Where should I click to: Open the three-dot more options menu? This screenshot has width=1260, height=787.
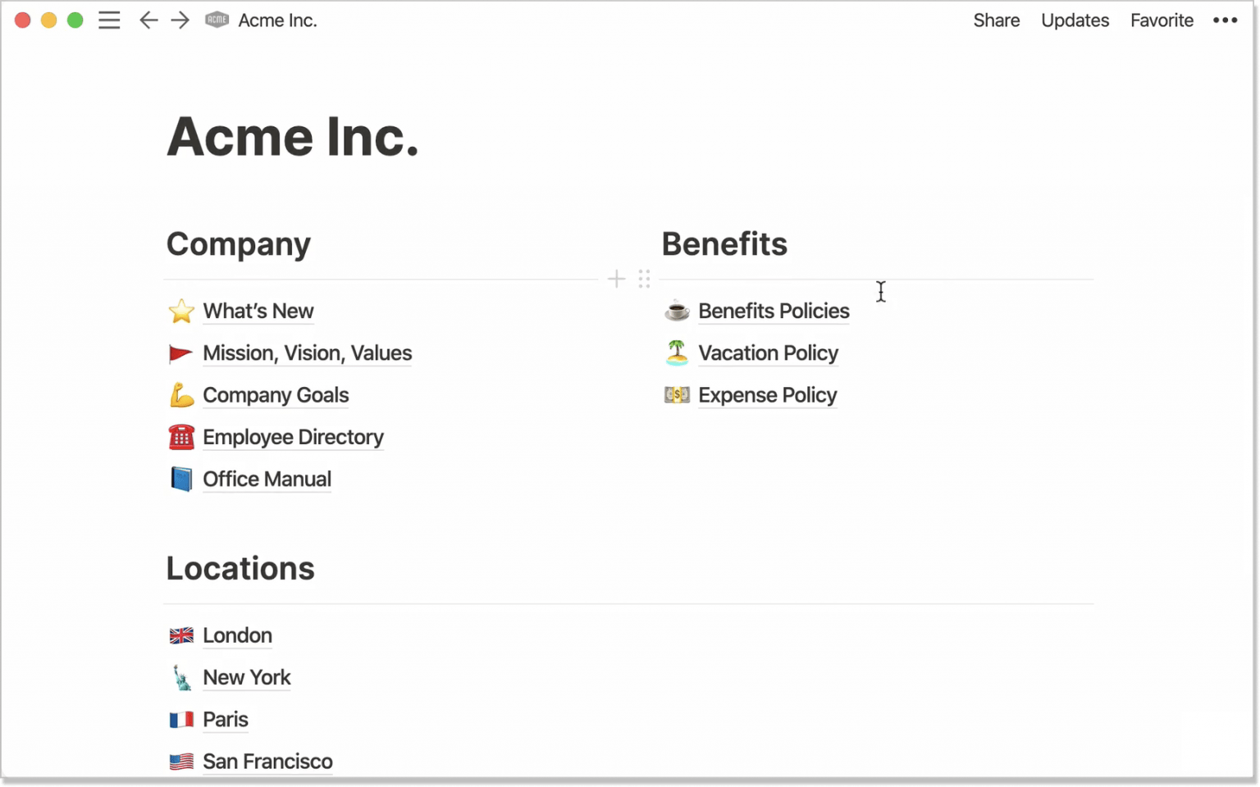[1225, 20]
